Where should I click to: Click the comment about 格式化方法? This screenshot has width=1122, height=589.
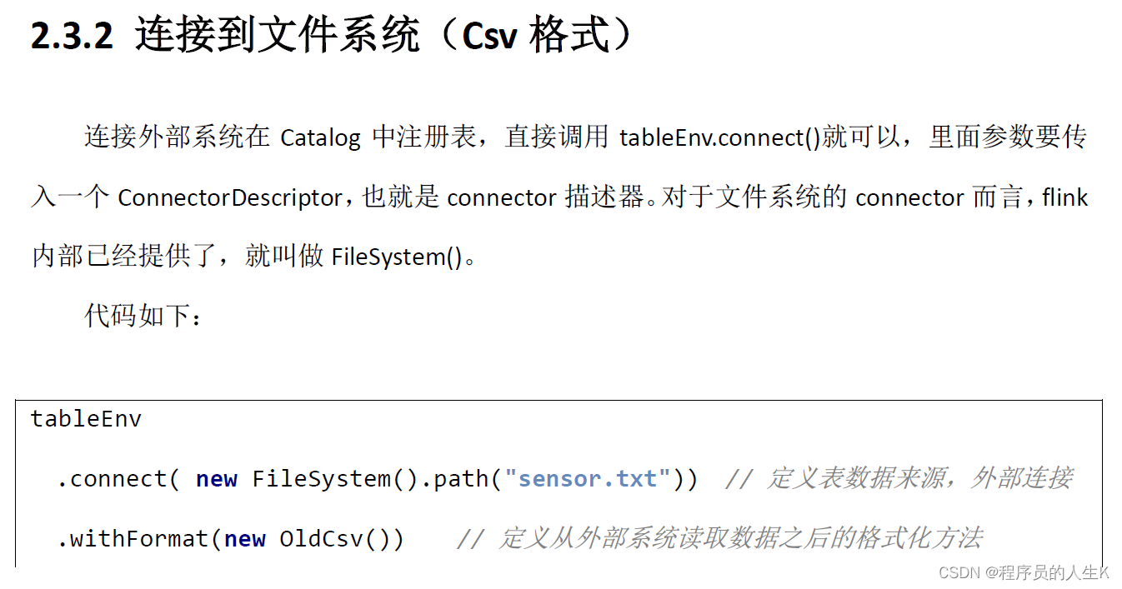click(719, 539)
